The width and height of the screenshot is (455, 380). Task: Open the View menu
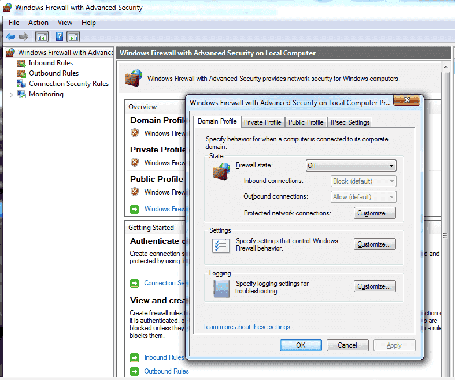click(65, 23)
